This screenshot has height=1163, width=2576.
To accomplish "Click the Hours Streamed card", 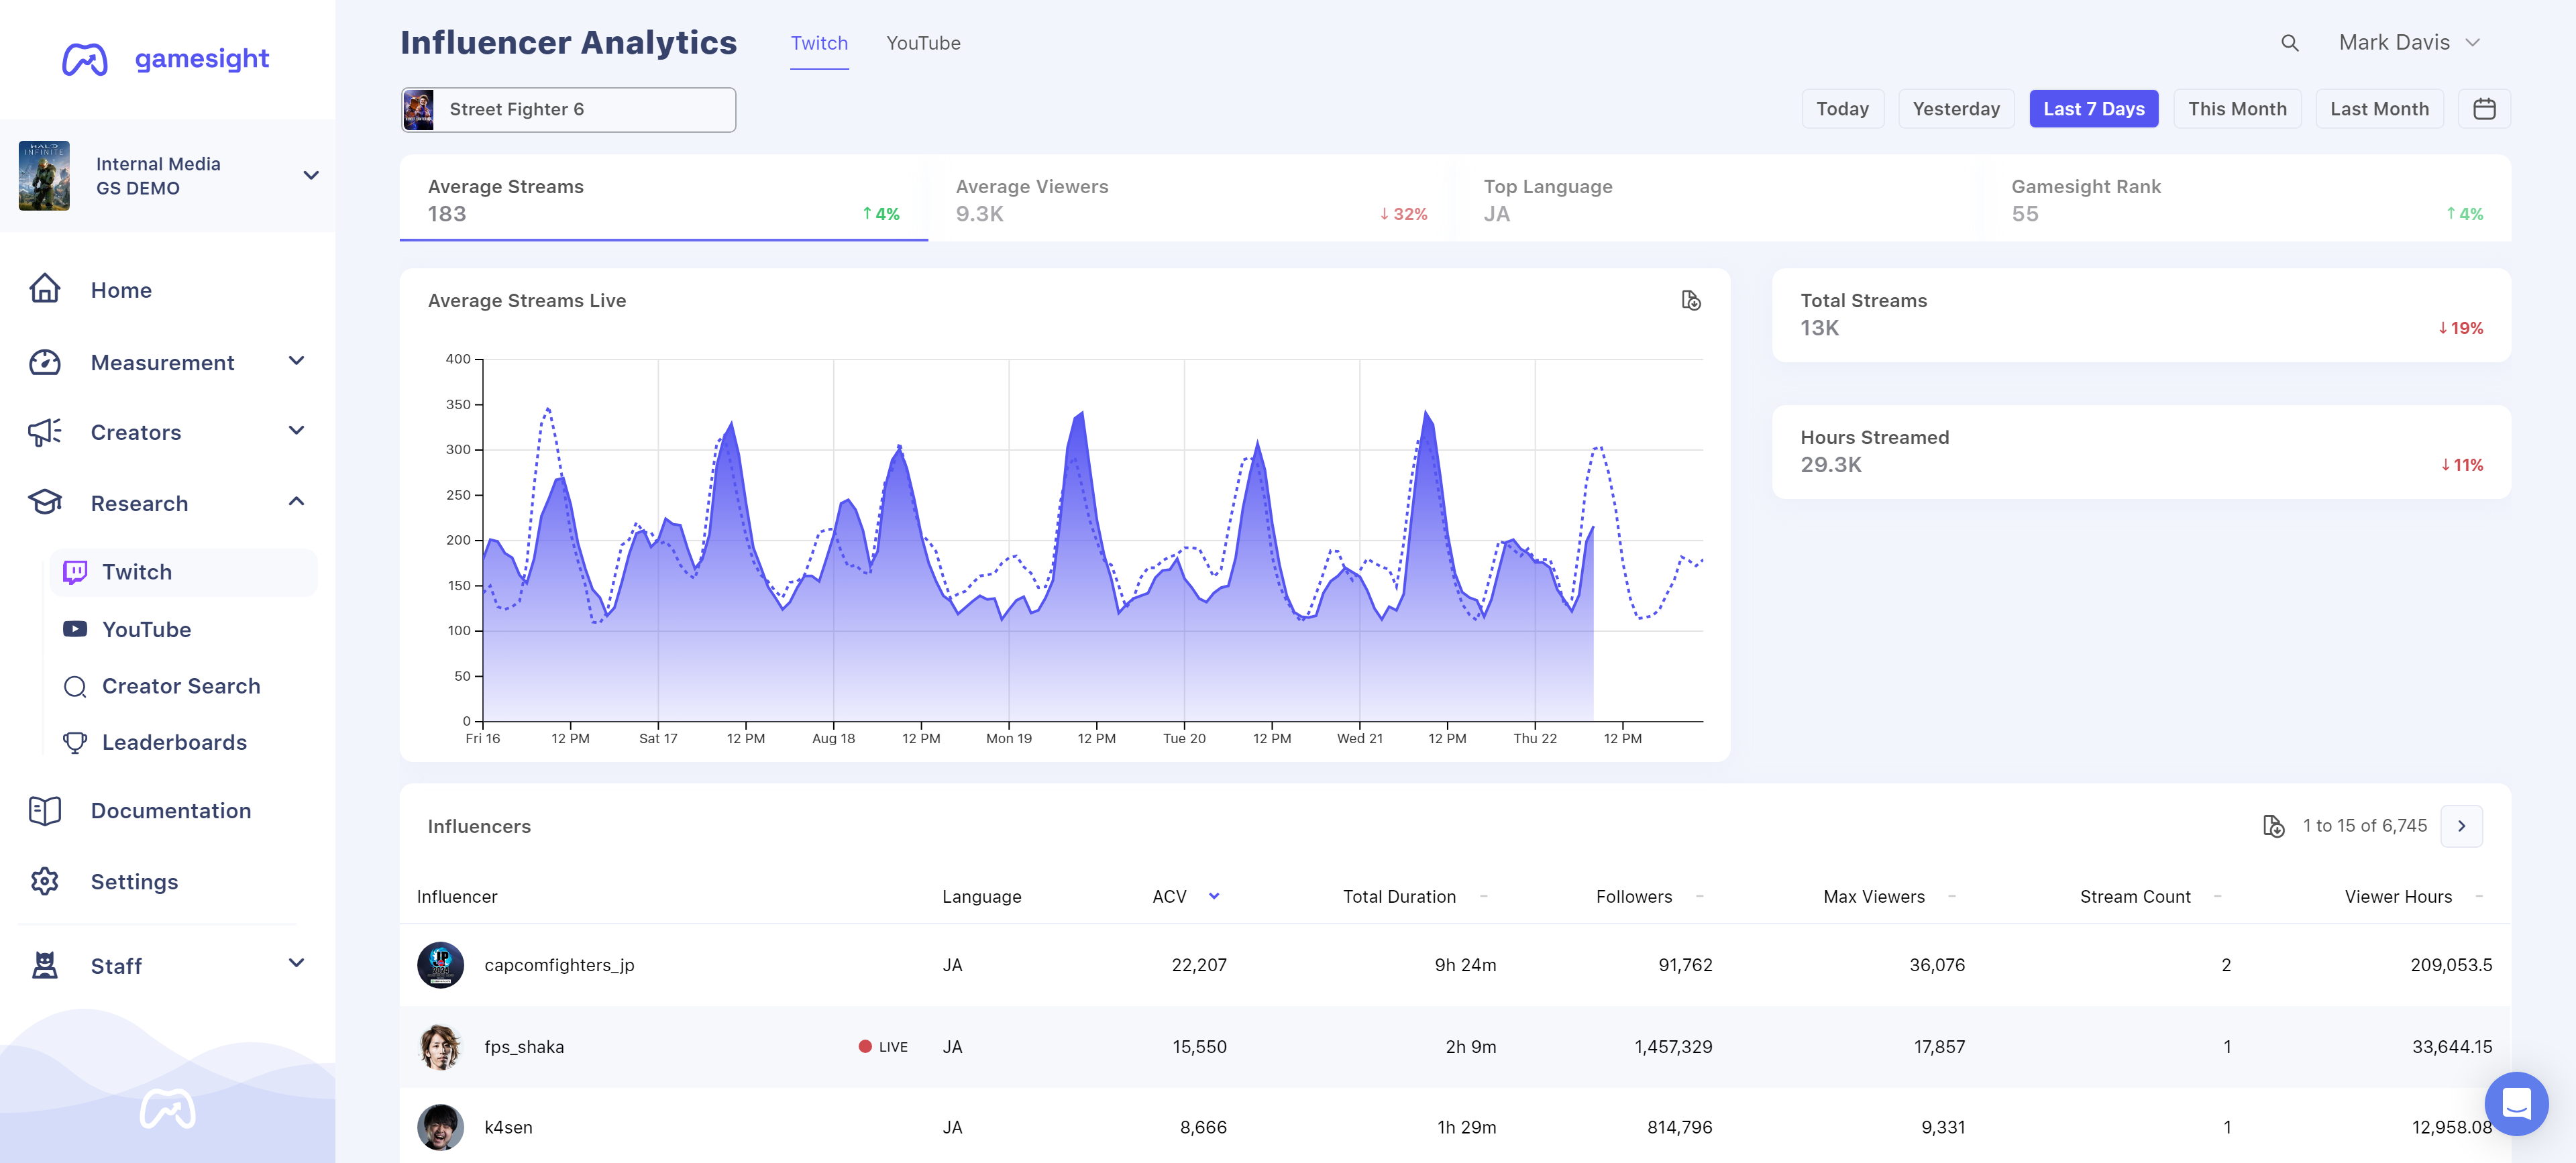I will (2141, 452).
